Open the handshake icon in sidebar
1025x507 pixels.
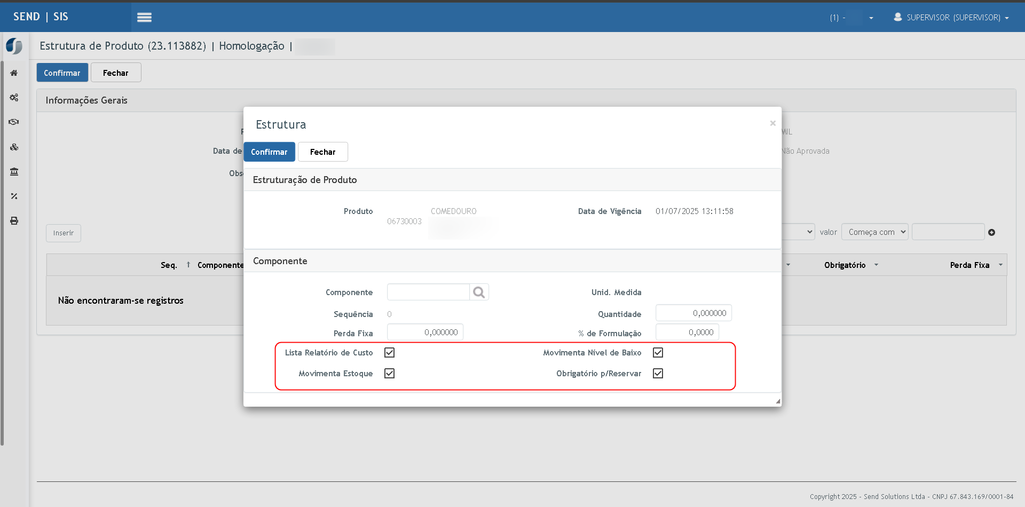14,122
